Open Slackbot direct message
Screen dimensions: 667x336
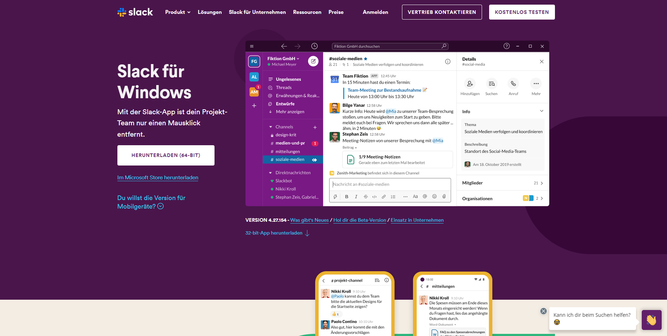click(x=284, y=181)
